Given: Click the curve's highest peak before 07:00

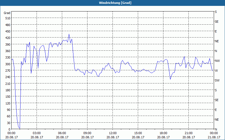Looking at the screenshot, I should [x=69, y=34].
